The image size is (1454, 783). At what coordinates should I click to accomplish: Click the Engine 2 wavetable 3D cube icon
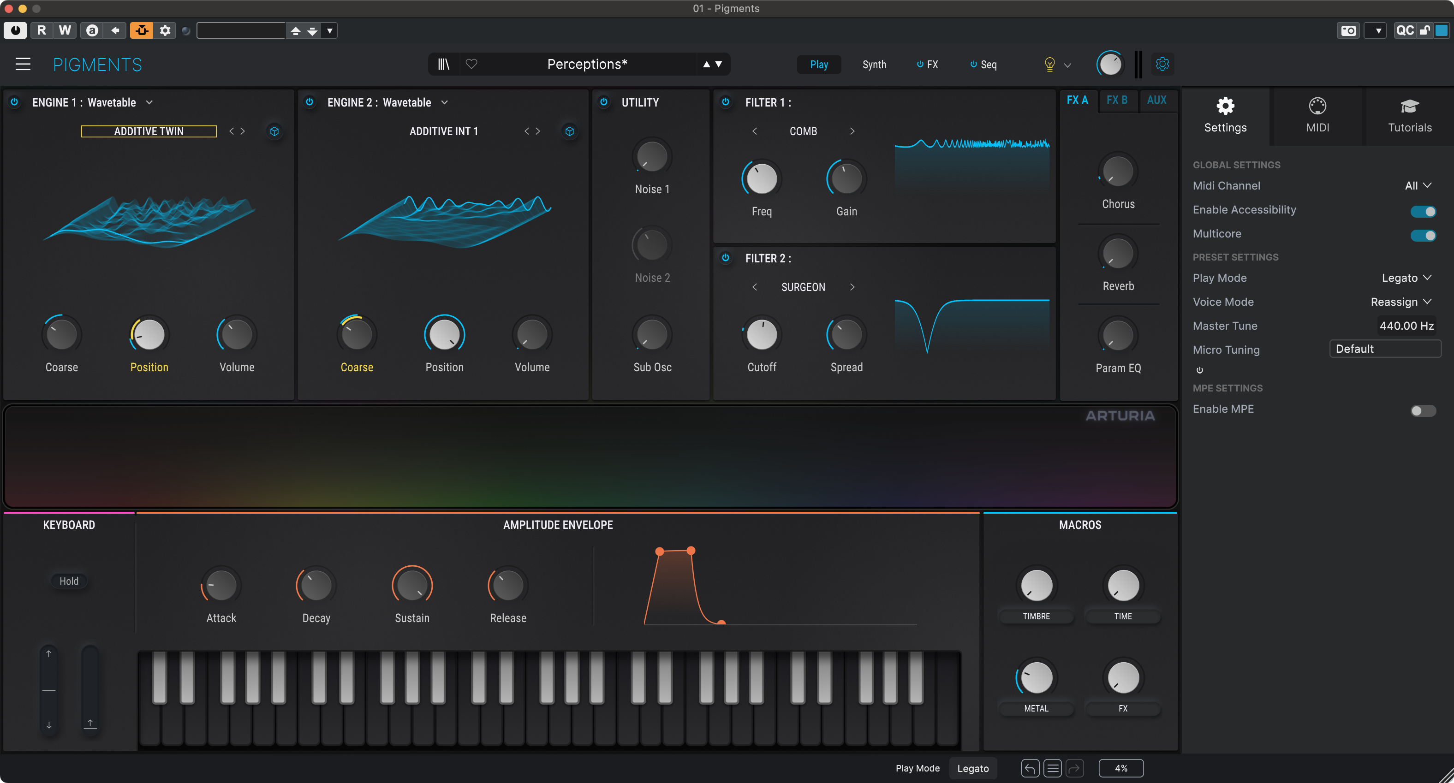(x=570, y=131)
